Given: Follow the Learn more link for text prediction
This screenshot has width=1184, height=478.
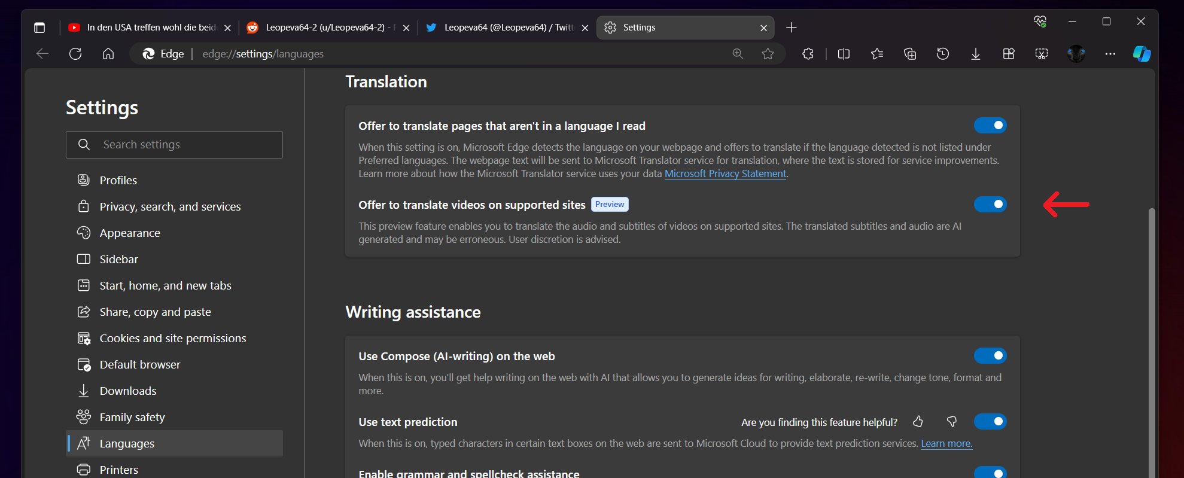Looking at the screenshot, I should tap(946, 443).
